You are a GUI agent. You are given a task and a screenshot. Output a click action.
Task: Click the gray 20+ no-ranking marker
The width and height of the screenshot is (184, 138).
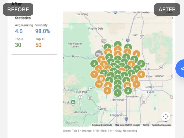click(98, 54)
